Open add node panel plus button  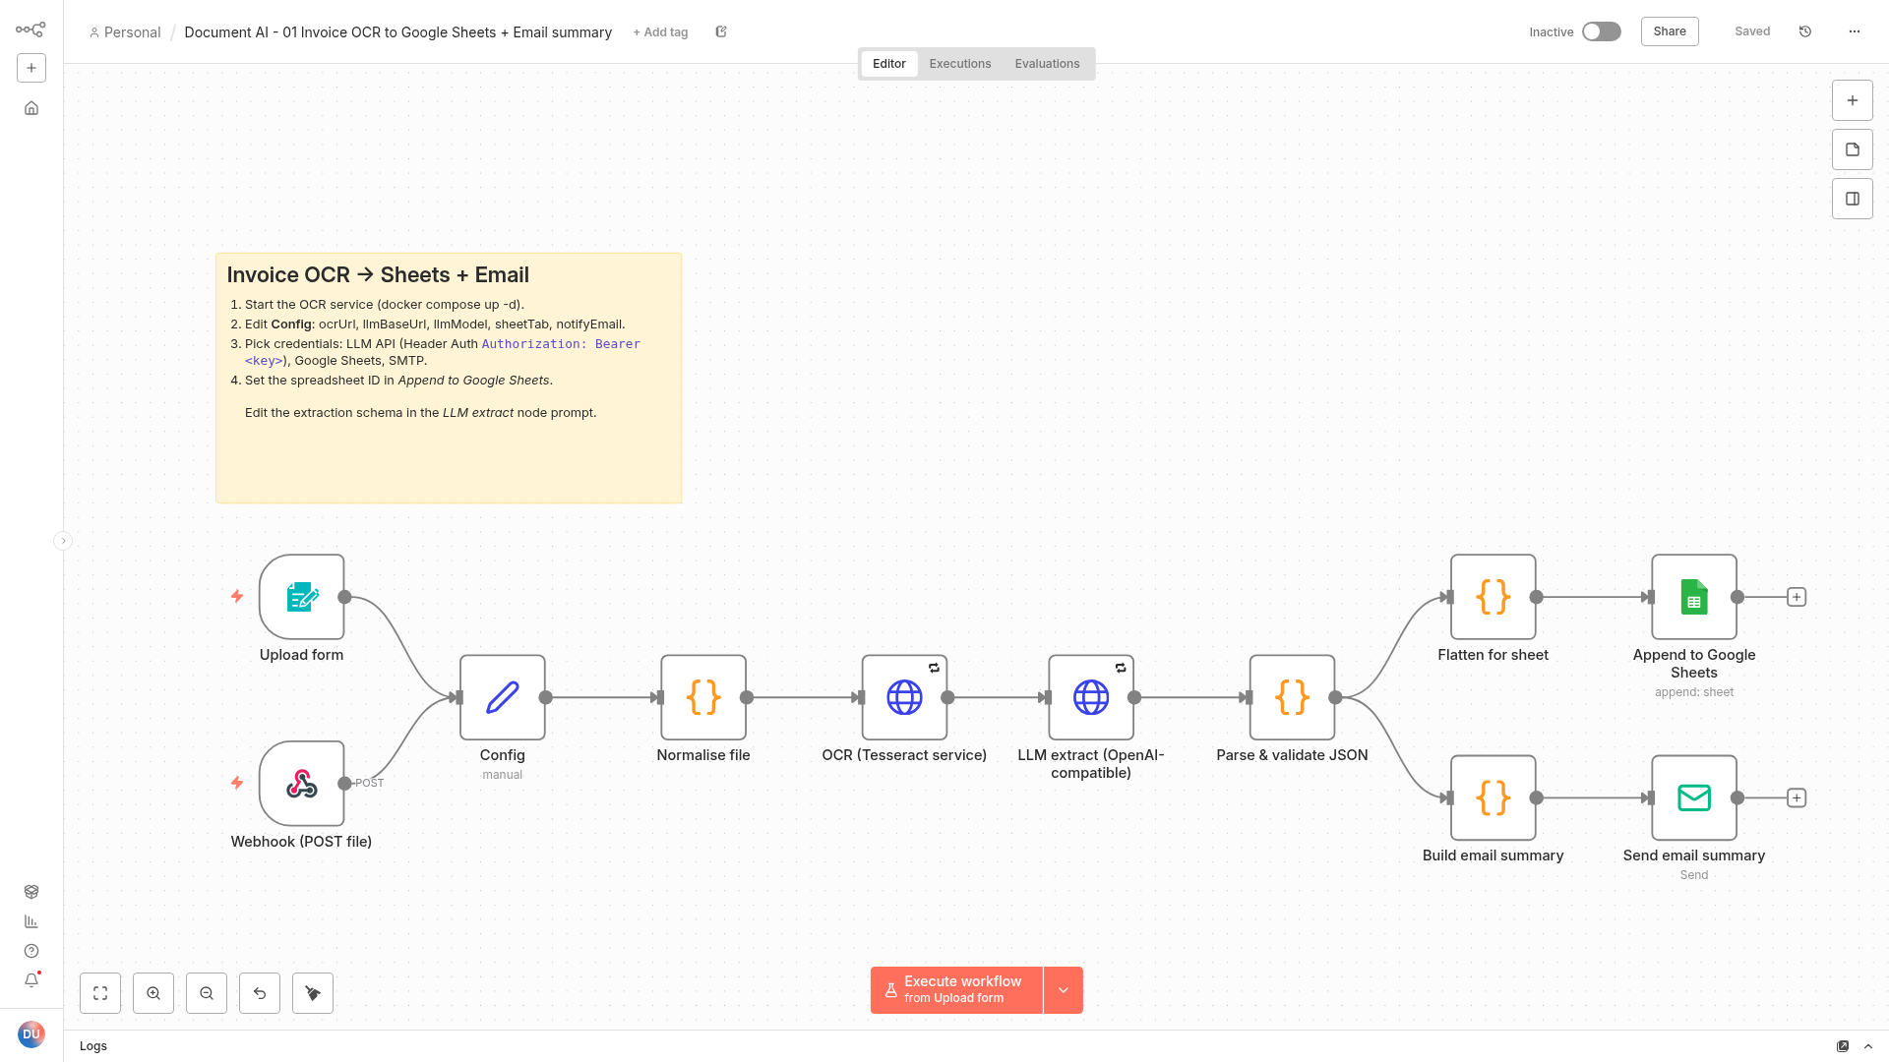click(1853, 100)
